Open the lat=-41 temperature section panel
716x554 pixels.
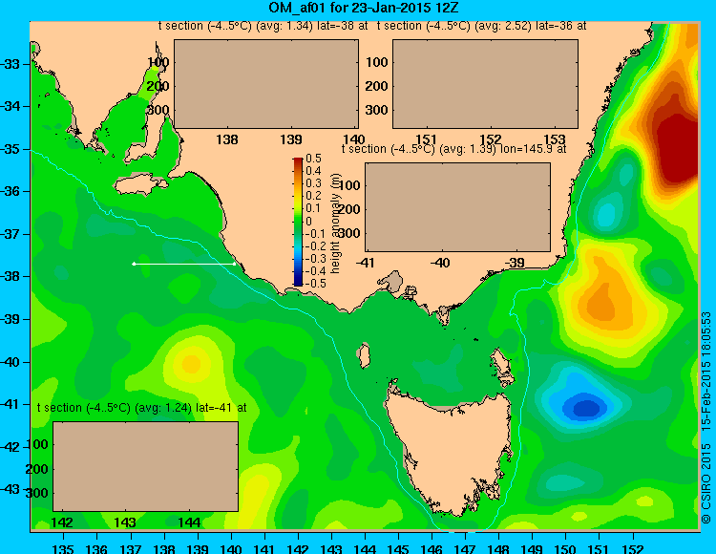[x=146, y=466]
